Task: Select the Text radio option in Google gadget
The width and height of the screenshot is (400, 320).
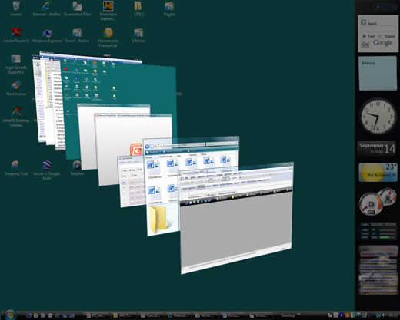Action: pyautogui.click(x=364, y=36)
